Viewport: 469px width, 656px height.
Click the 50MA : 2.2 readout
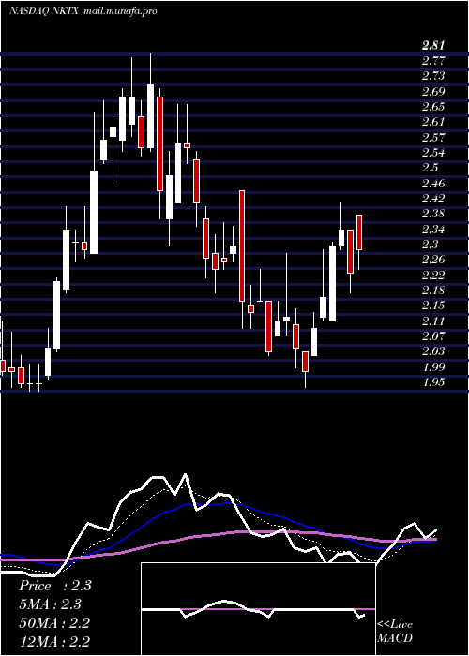(54, 623)
